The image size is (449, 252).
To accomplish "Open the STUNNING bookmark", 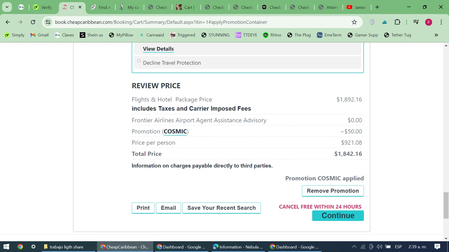I will click(216, 35).
